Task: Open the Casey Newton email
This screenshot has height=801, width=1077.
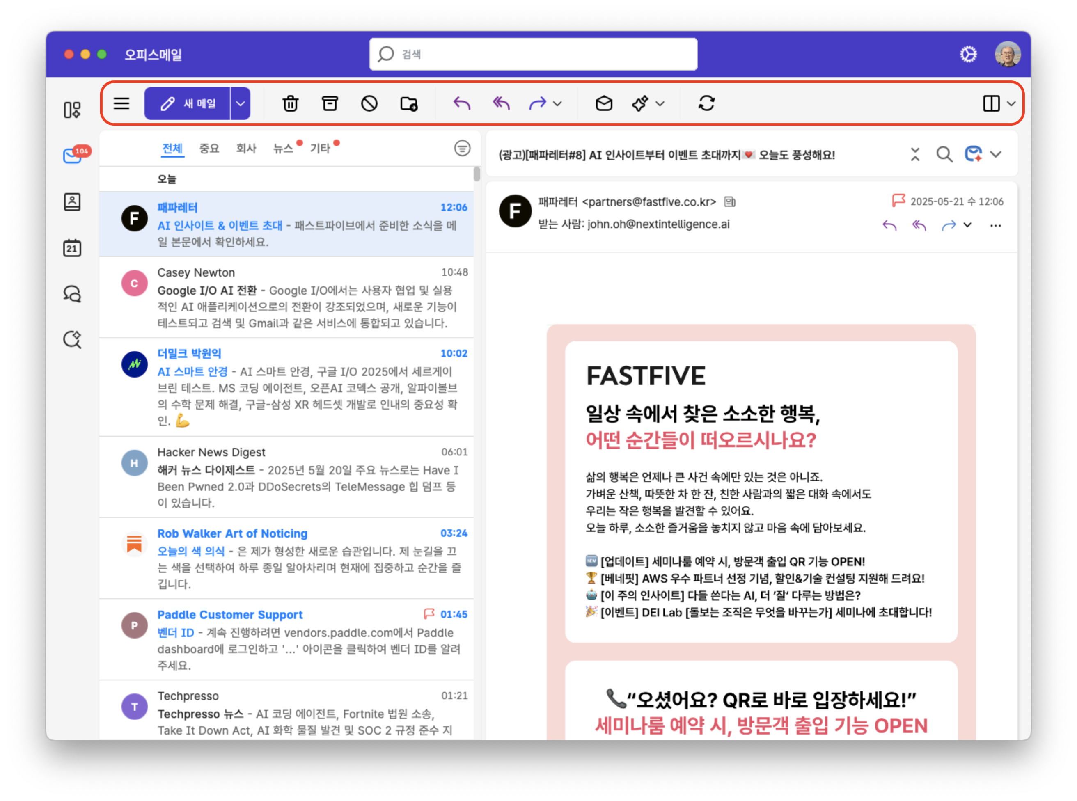Action: pos(286,297)
